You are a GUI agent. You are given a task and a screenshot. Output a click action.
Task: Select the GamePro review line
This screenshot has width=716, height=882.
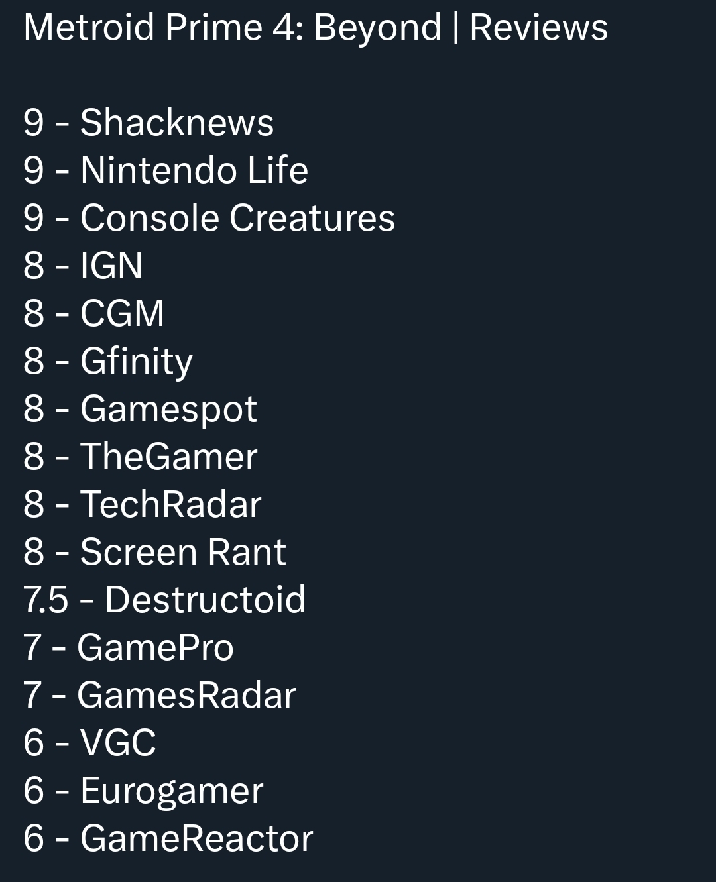tap(154, 647)
